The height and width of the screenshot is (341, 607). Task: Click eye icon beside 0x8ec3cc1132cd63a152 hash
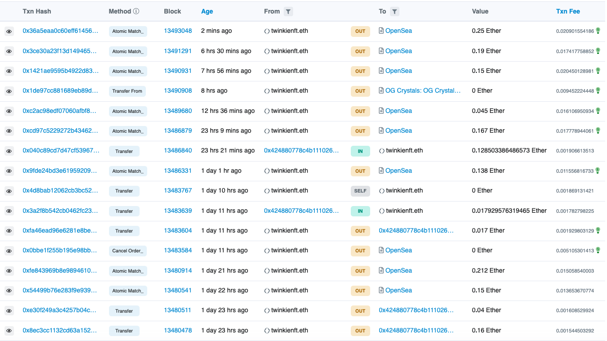[x=9, y=331]
